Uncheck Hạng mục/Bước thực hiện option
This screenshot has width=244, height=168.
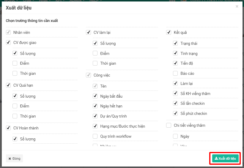[95, 126]
